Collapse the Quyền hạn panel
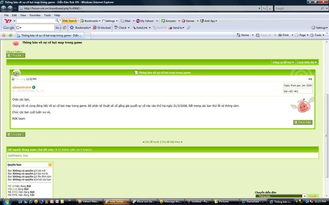Image resolution: width=329 pixels, height=205 pixels. coord(50,165)
